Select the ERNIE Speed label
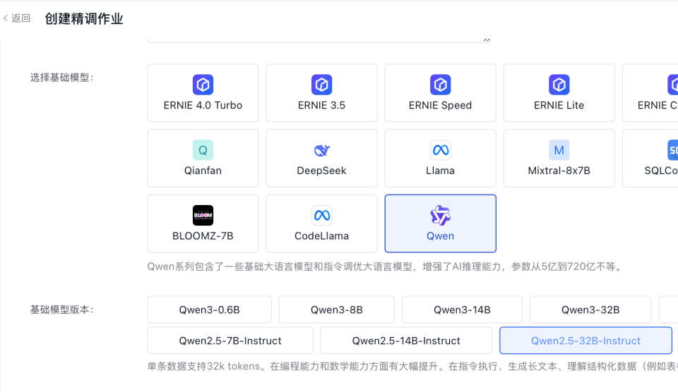 (440, 105)
